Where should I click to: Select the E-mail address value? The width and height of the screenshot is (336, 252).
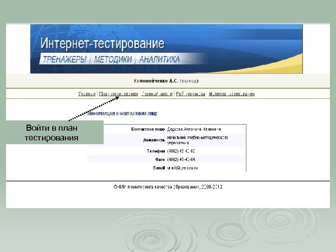click(x=182, y=168)
